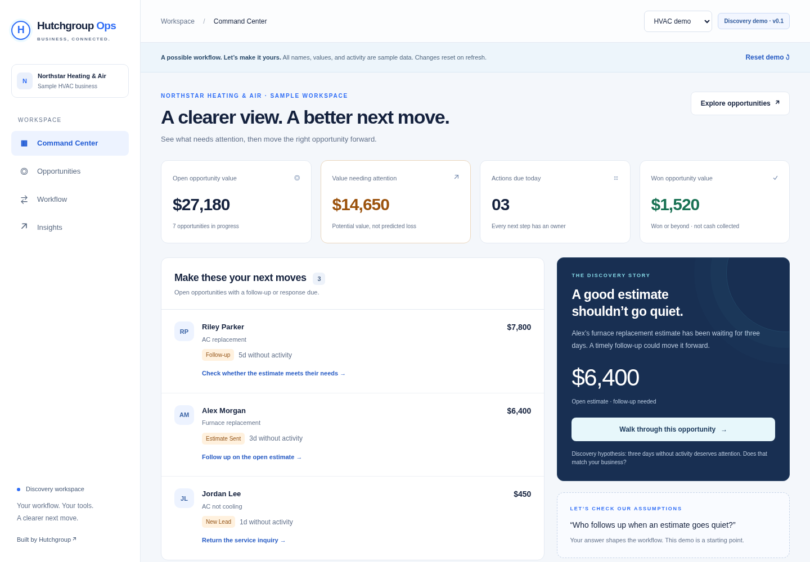Click the $450 amount for Jordan Lee
The height and width of the screenshot is (562, 810).
click(x=522, y=494)
